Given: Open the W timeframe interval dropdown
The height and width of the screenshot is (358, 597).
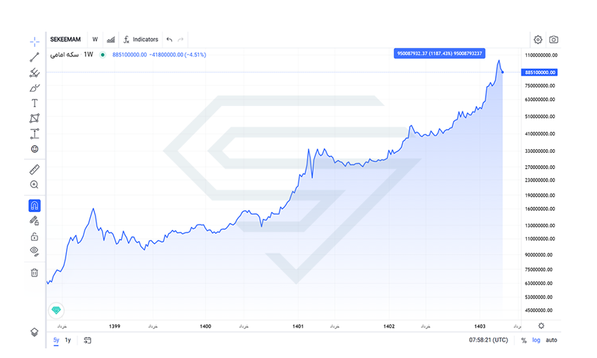Looking at the screenshot, I should click(95, 40).
